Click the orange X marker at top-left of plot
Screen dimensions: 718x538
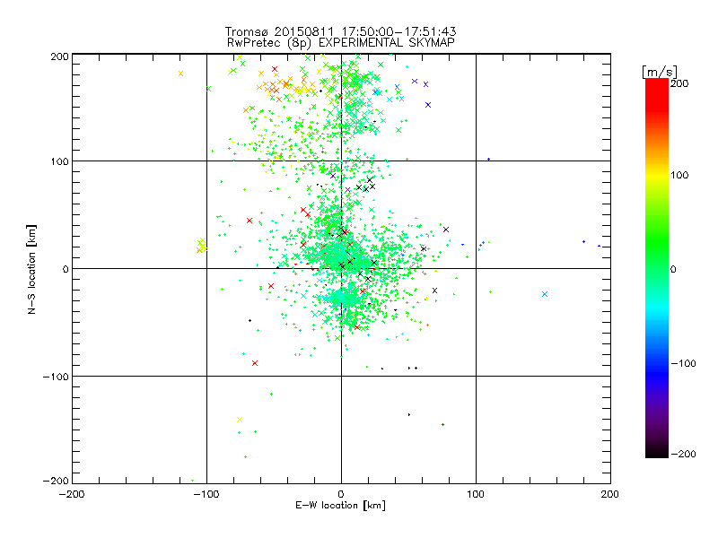coord(180,74)
